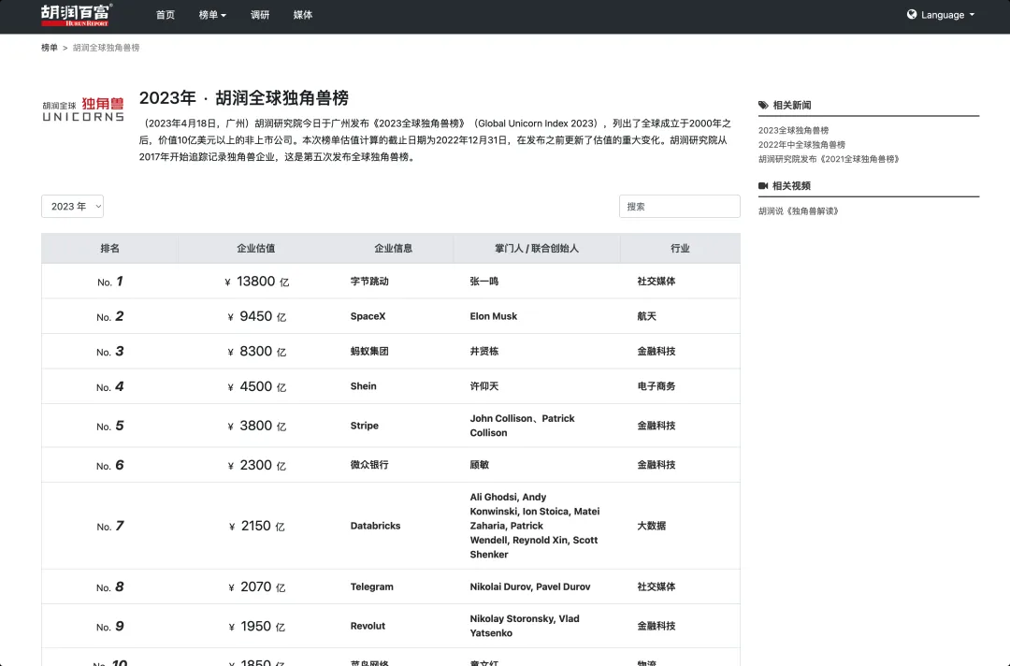The height and width of the screenshot is (666, 1010).
Task: Go to the 首页 nav item
Action: [166, 15]
